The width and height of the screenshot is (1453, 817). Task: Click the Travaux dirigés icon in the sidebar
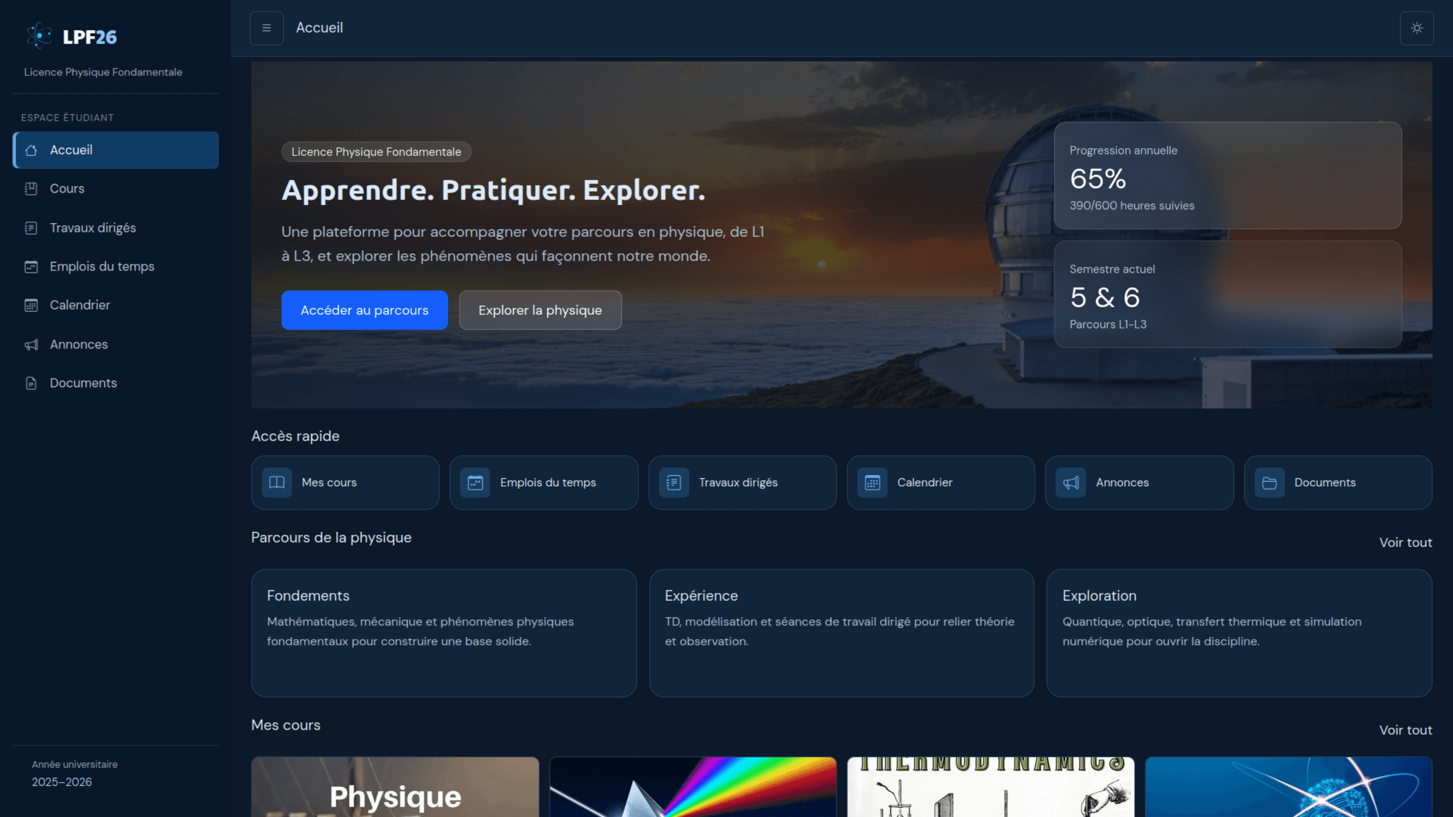32,228
